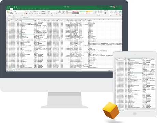This screenshot has height=123, width=157.
Task: Click the Save icon in quick access toolbar
Action: point(8,7)
